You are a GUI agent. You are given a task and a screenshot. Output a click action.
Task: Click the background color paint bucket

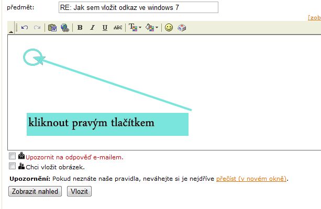150,27
